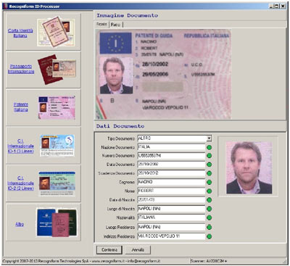Click the Italian identity card thumbnail
The image size is (290, 266).
coord(56,32)
